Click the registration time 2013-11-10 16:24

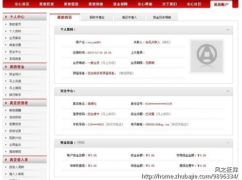coord(99,53)
